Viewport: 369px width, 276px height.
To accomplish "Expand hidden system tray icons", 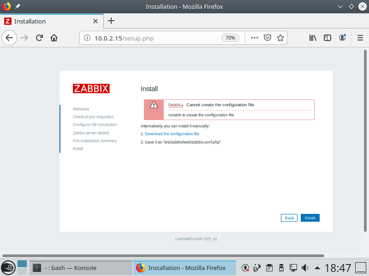I will (317, 268).
